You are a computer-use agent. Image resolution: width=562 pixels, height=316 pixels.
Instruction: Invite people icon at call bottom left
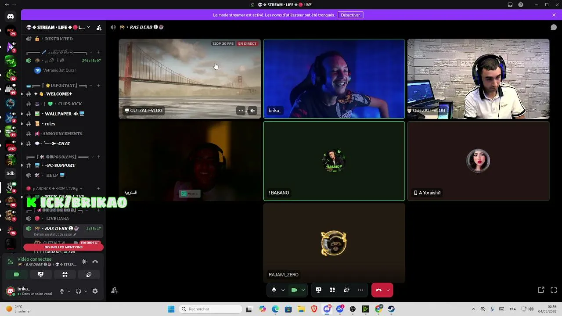click(114, 290)
